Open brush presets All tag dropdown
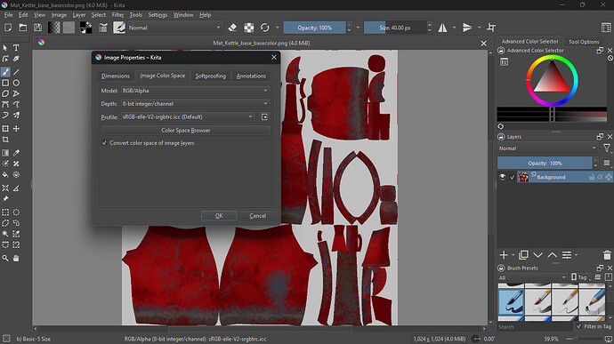The image size is (614, 344). 532,277
